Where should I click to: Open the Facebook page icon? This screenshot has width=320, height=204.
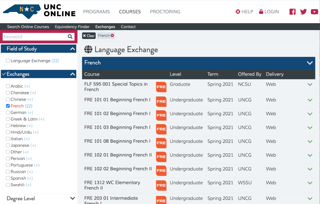[292, 12]
